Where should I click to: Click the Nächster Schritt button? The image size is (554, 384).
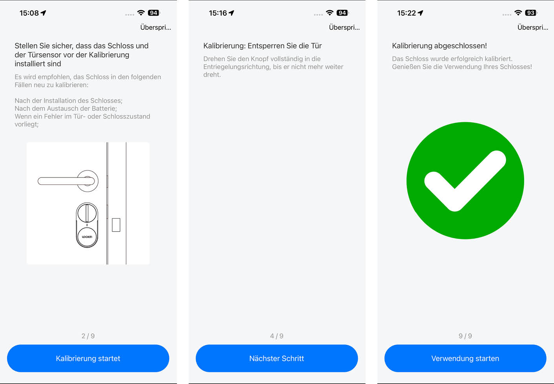tap(277, 358)
